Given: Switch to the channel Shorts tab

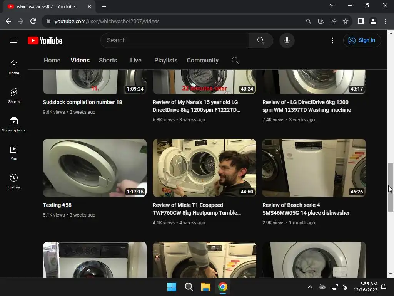Looking at the screenshot, I should (x=108, y=61).
